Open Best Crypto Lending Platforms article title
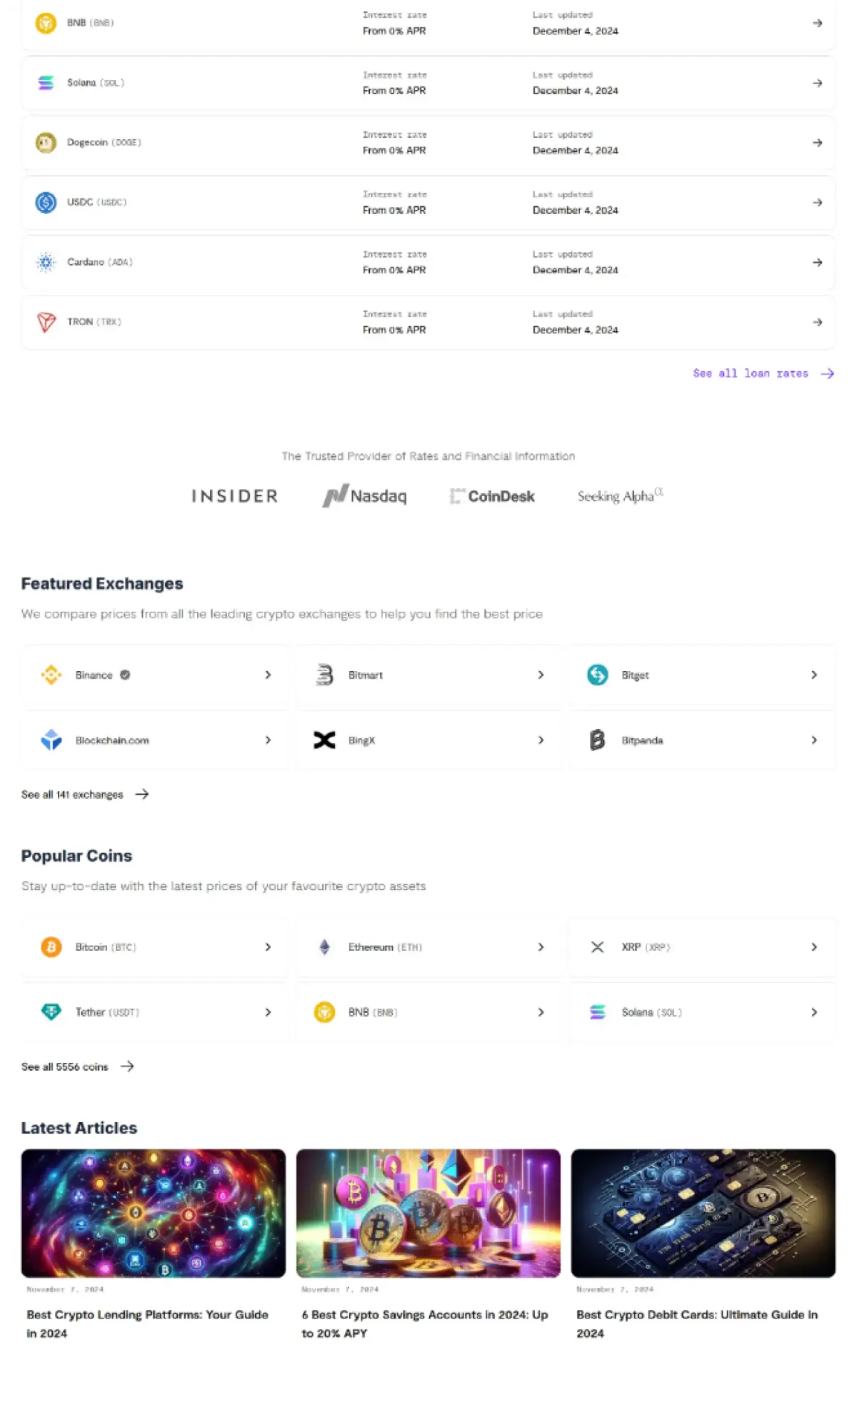This screenshot has width=857, height=1412. [x=148, y=1324]
